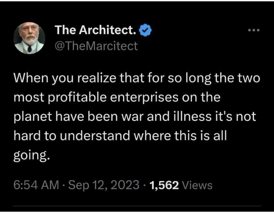Click the "Views" label
274x214 pixels.
[197, 185]
